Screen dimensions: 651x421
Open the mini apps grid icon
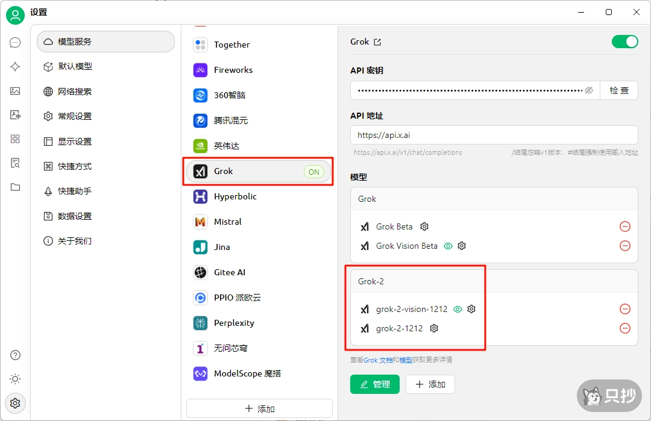(x=15, y=139)
